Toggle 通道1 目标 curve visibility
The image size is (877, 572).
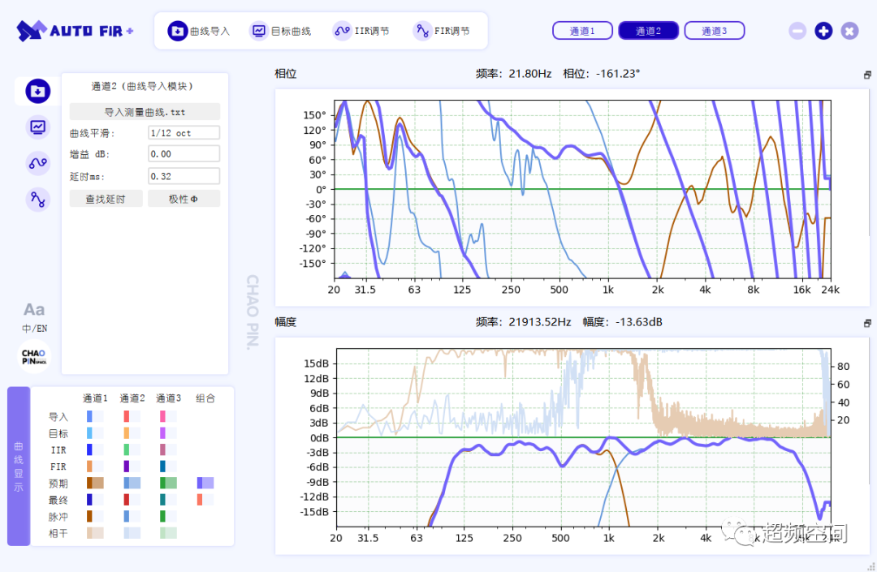[x=95, y=433]
